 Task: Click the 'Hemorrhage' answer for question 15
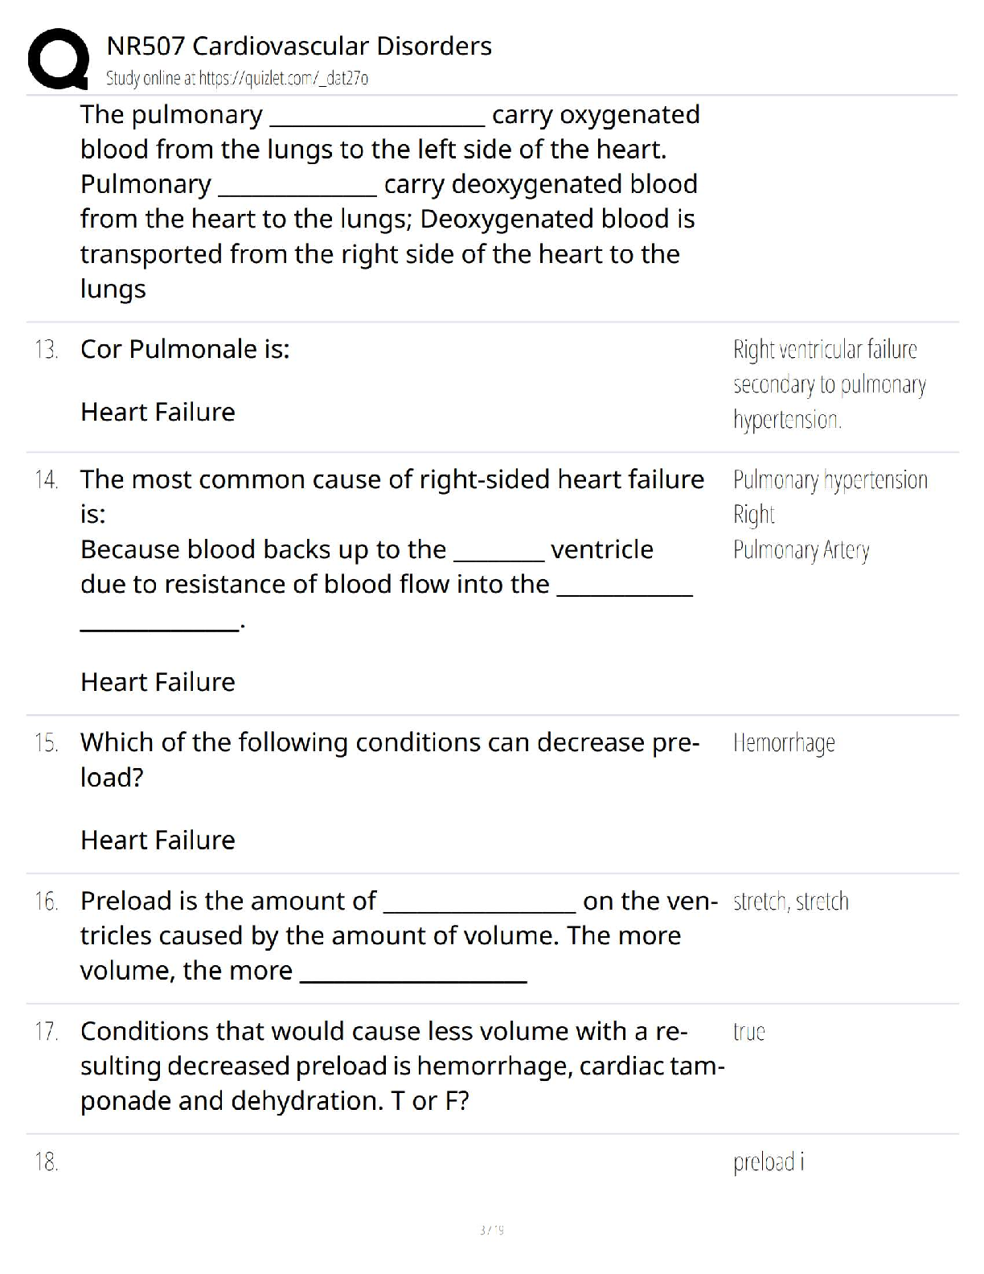click(784, 743)
